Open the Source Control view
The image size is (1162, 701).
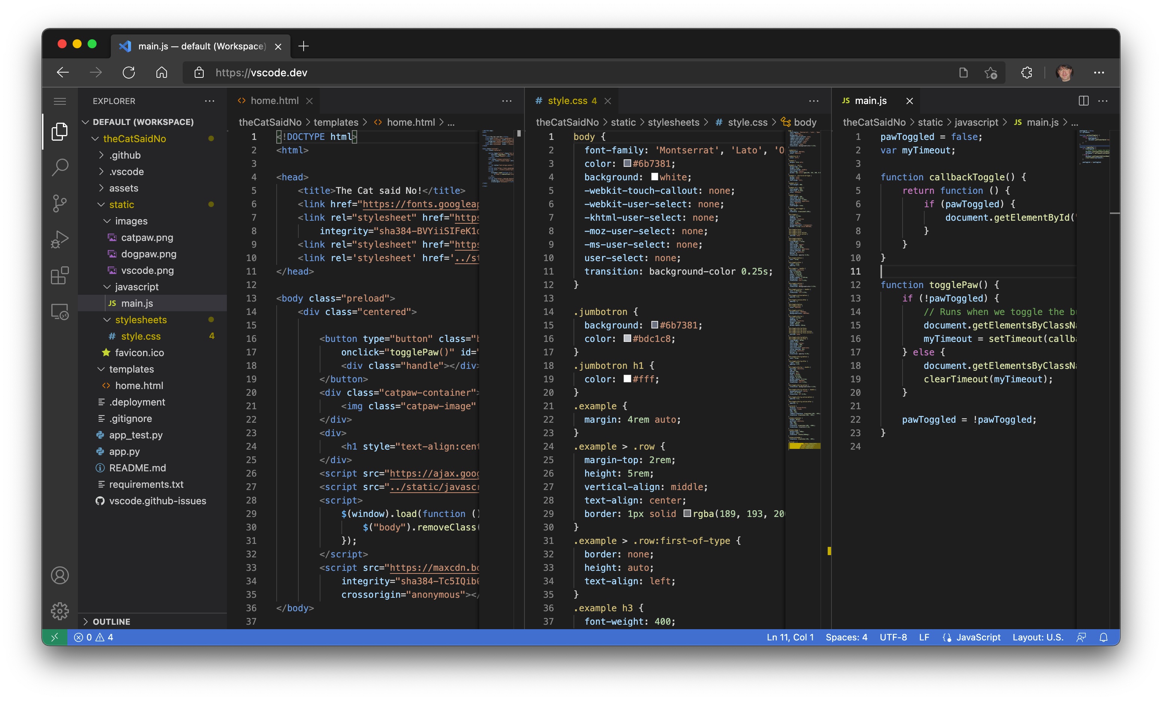60,203
